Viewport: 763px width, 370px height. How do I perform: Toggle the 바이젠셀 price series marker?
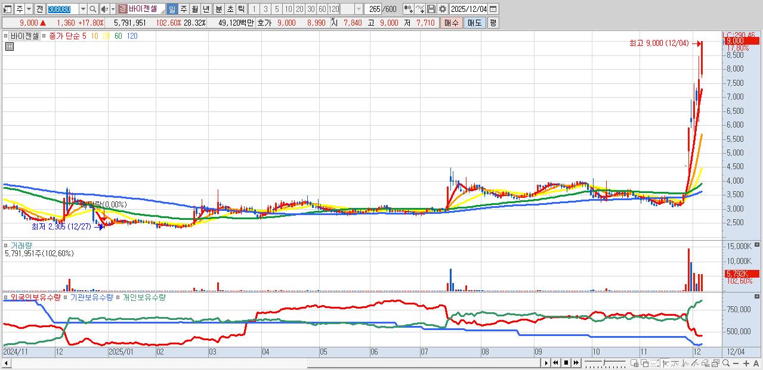pyautogui.click(x=7, y=36)
